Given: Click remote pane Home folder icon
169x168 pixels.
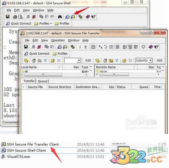Looking at the screenshot, I should click(x=105, y=61).
